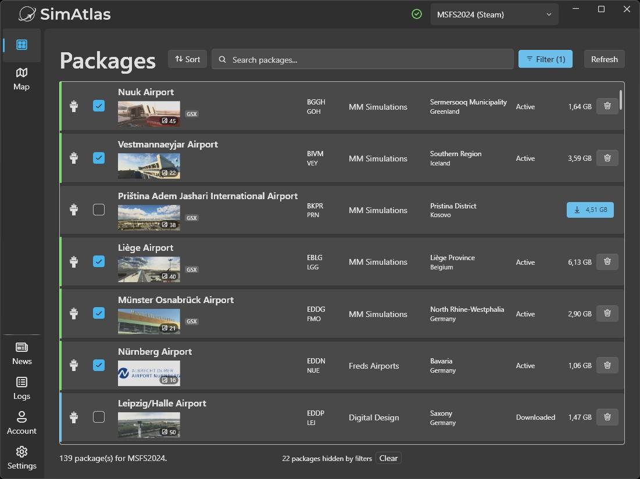Uncheck the Münster Osnabrück Airport package
640x479 pixels.
pos(99,313)
